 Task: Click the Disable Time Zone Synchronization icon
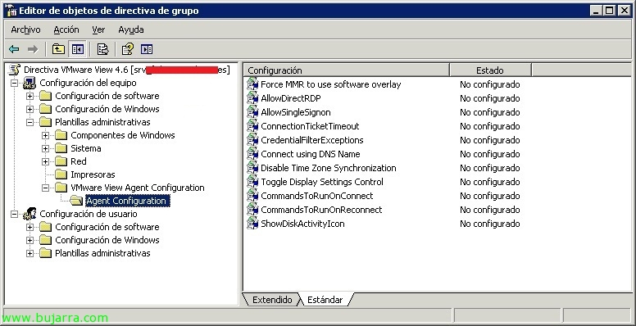pyautogui.click(x=252, y=168)
